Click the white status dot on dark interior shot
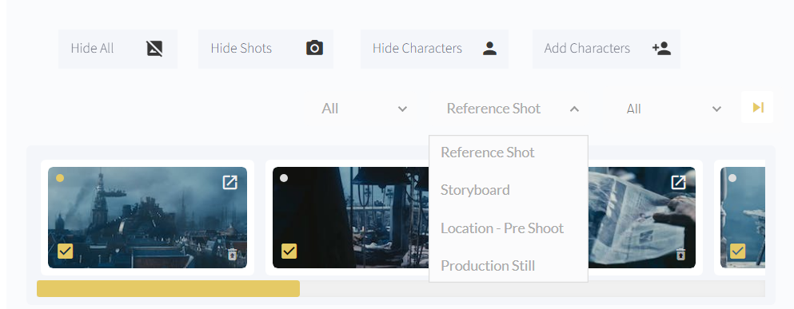Viewport: 794px width, 309px height. 284,178
